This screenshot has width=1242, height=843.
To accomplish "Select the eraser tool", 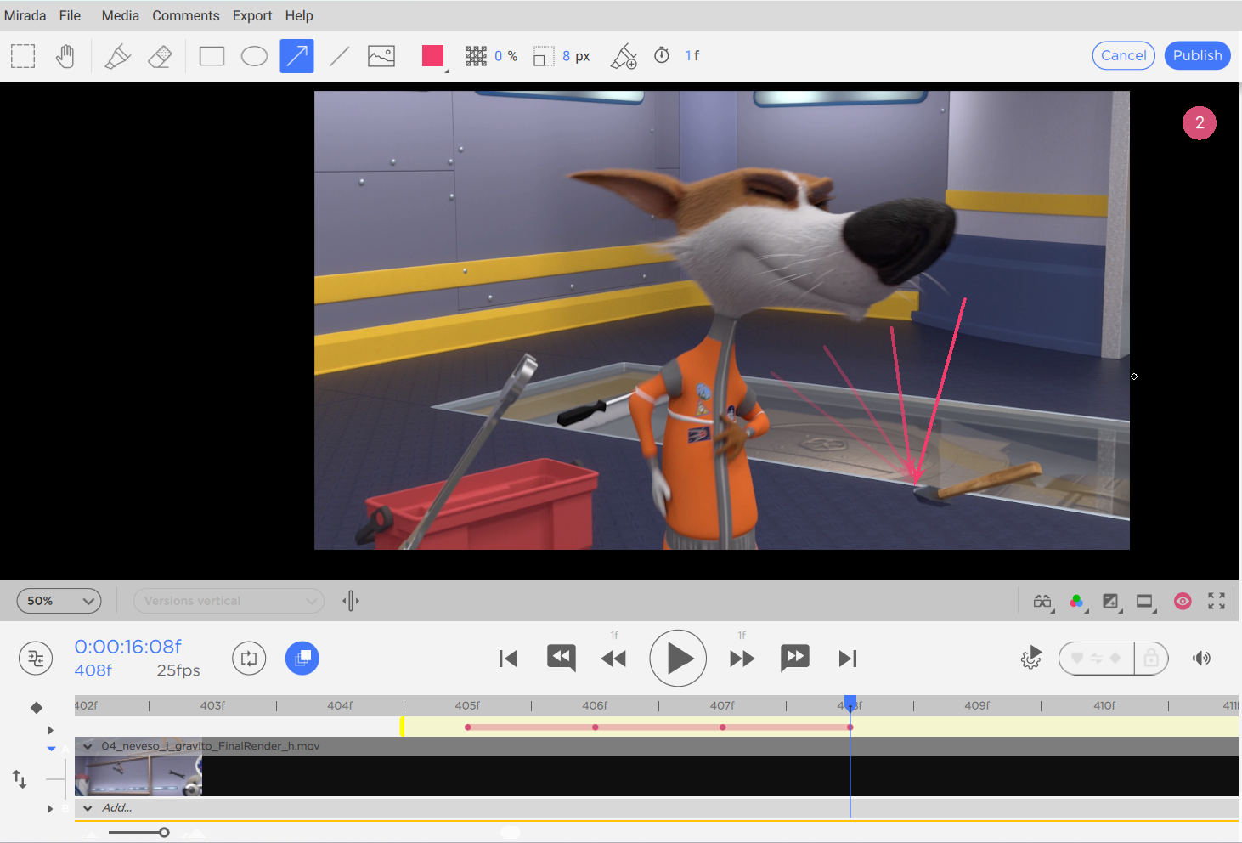I will click(x=160, y=56).
